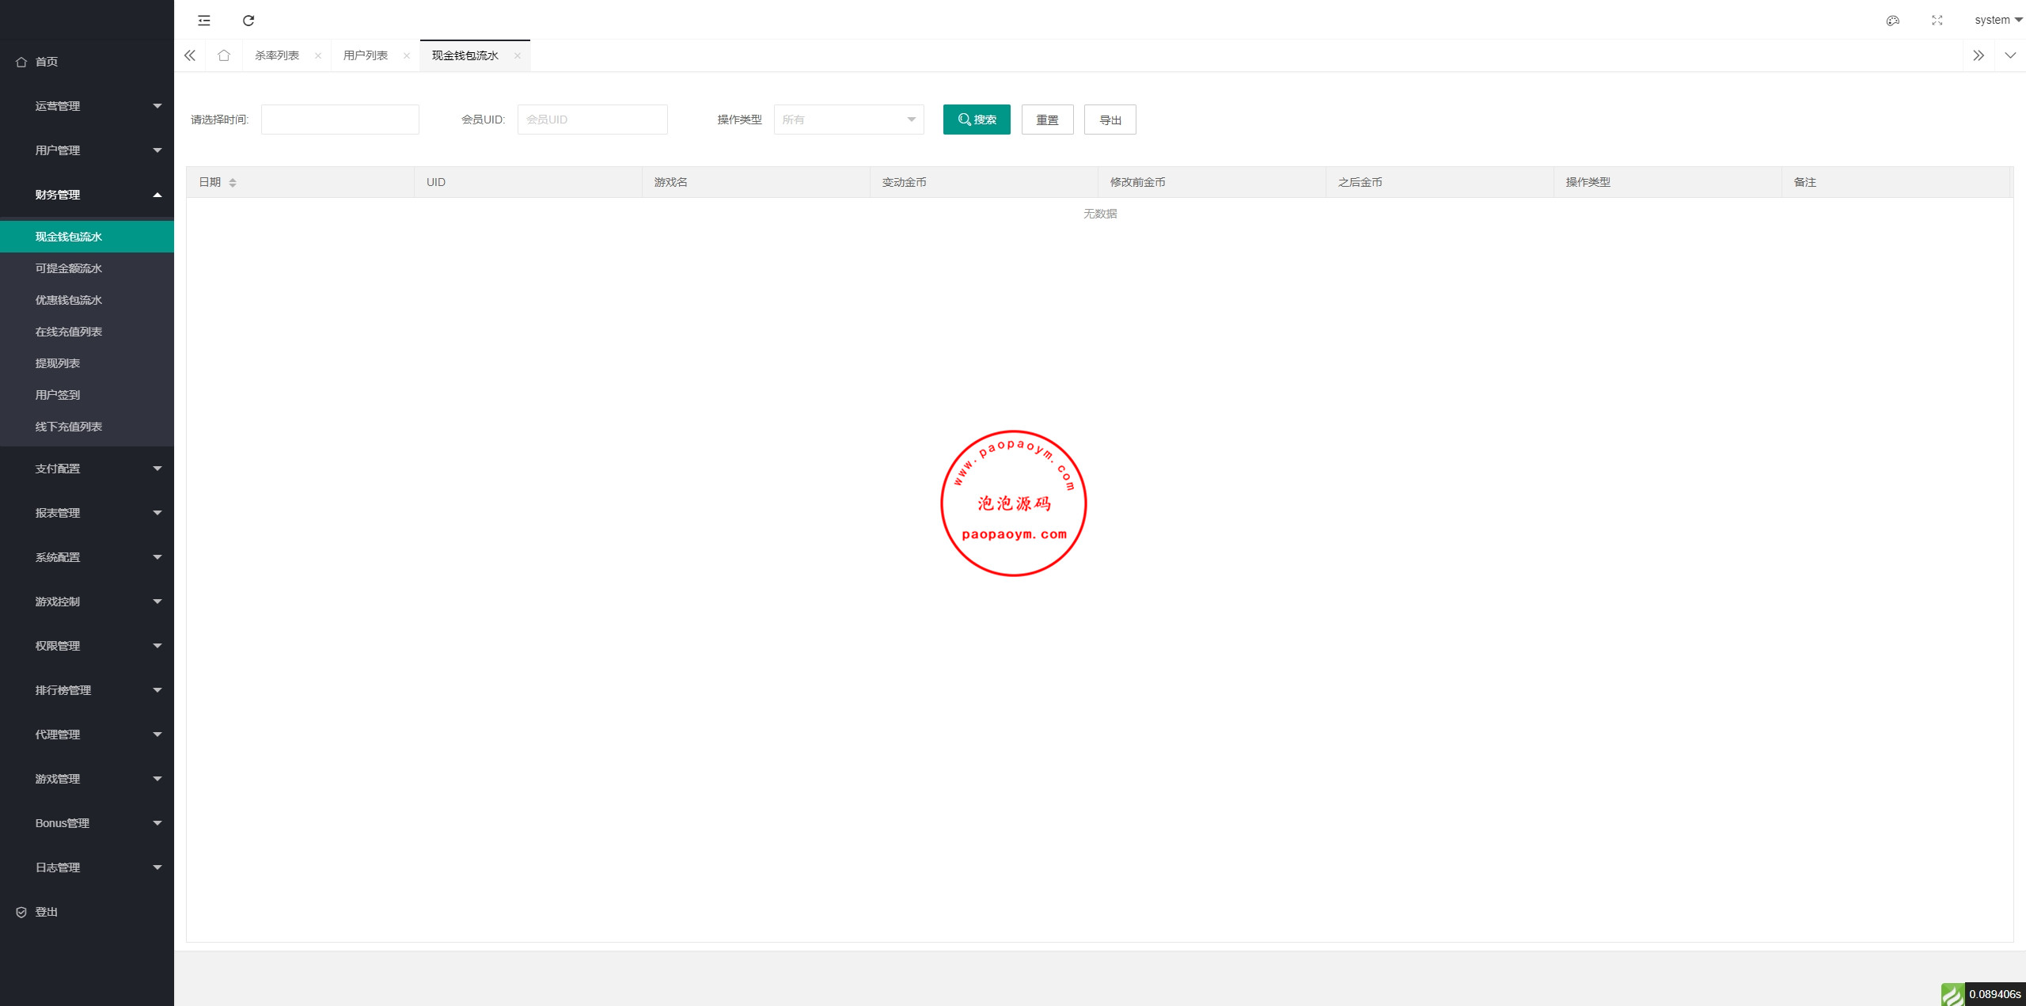Viewport: 2026px width, 1006px height.
Task: Click the UID column header
Action: pos(528,182)
